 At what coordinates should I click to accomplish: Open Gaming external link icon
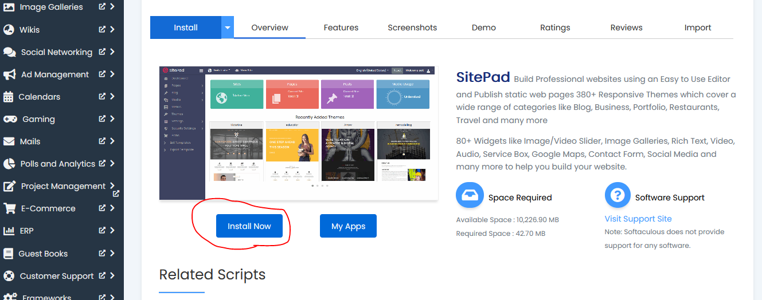click(x=102, y=119)
